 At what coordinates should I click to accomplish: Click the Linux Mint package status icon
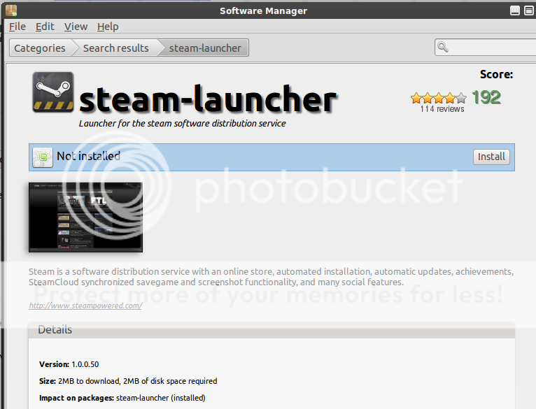(43, 157)
